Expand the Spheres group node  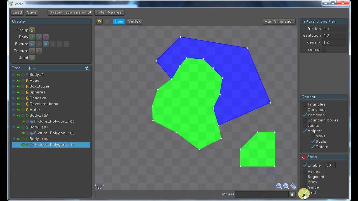point(14,92)
